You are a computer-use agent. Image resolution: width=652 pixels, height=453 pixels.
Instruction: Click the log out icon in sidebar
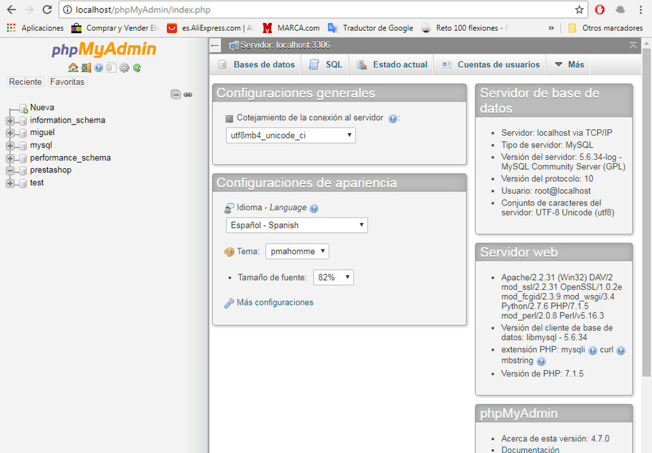click(x=86, y=67)
